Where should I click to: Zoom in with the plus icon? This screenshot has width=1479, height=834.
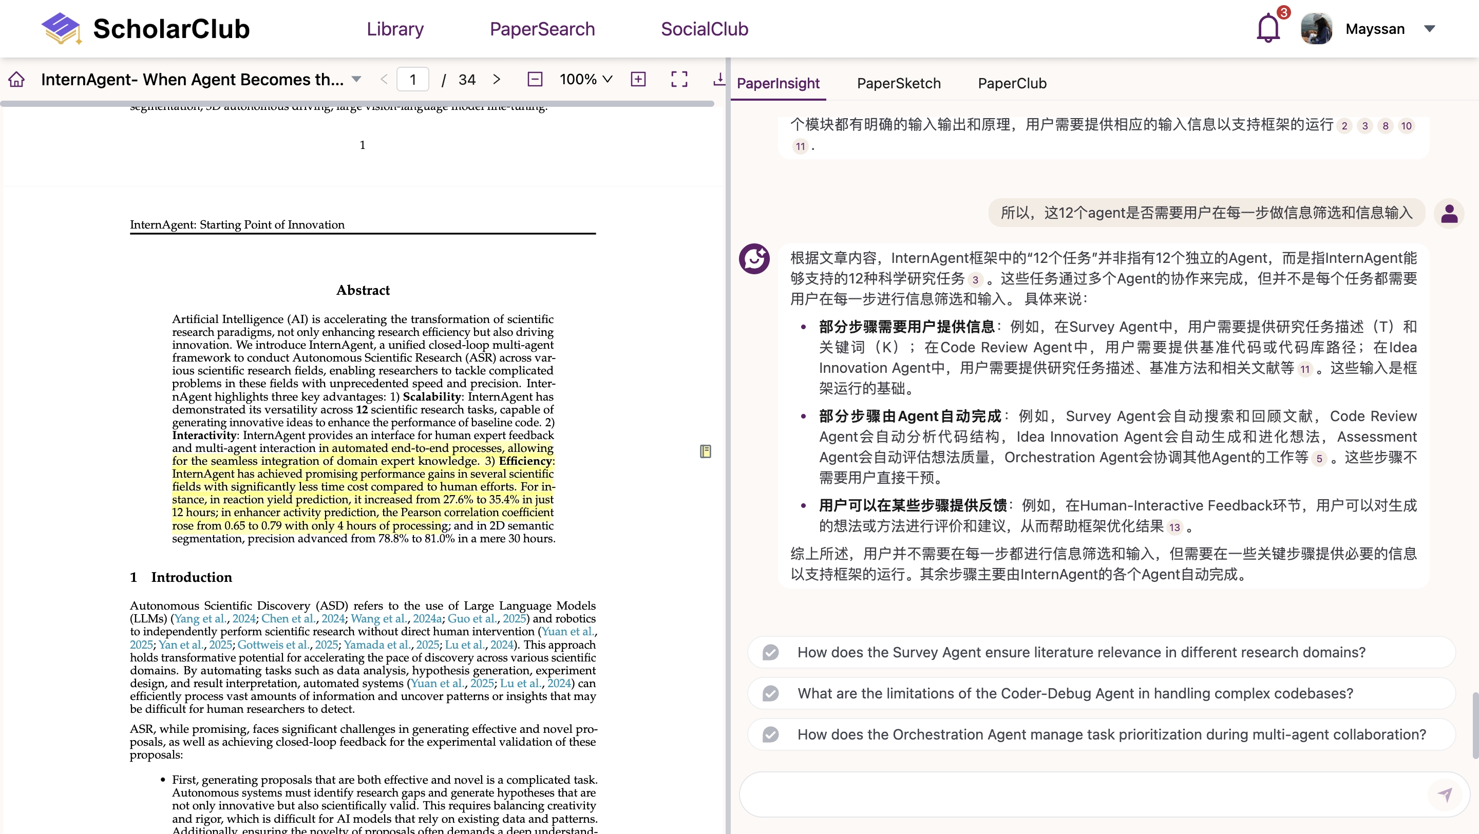(x=638, y=79)
